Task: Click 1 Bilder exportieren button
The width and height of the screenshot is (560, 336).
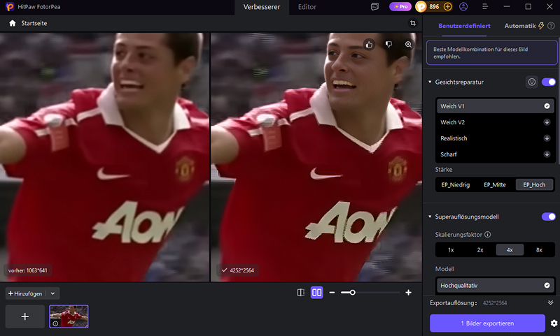Action: pyautogui.click(x=487, y=323)
